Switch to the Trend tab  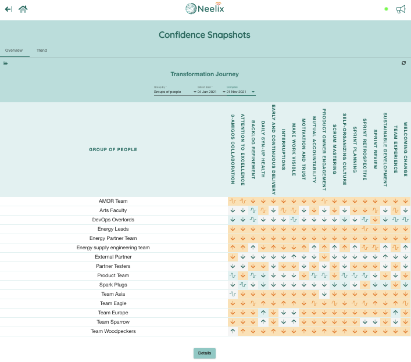42,51
